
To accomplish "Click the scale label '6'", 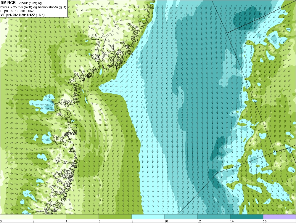I will point(99,221).
